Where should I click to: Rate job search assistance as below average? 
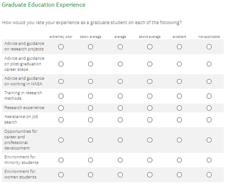coord(90,119)
